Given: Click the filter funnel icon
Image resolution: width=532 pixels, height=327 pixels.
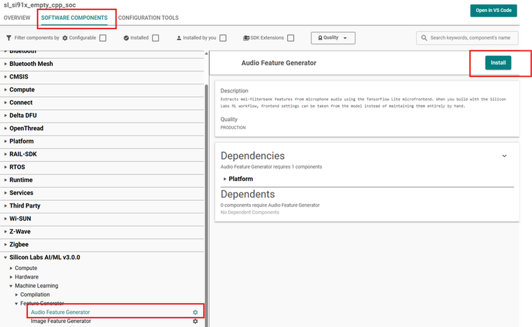Looking at the screenshot, I should point(9,38).
